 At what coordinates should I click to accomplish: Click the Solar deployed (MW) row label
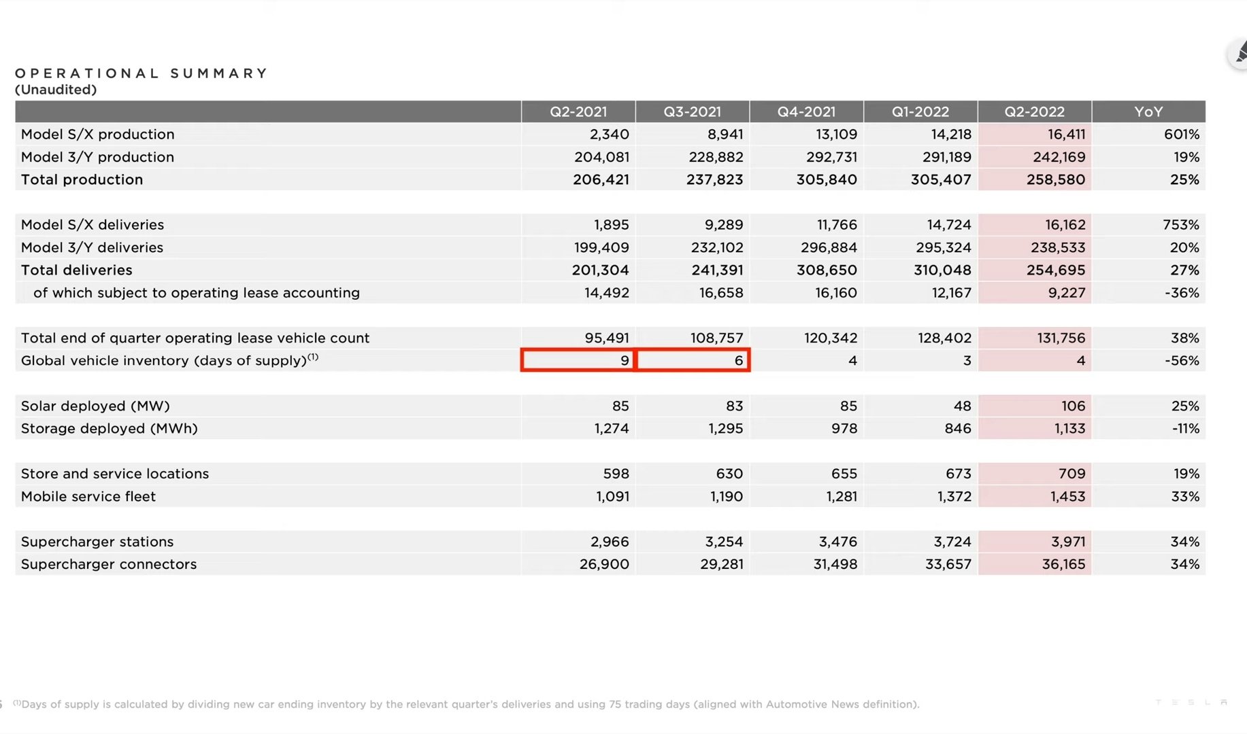click(95, 406)
